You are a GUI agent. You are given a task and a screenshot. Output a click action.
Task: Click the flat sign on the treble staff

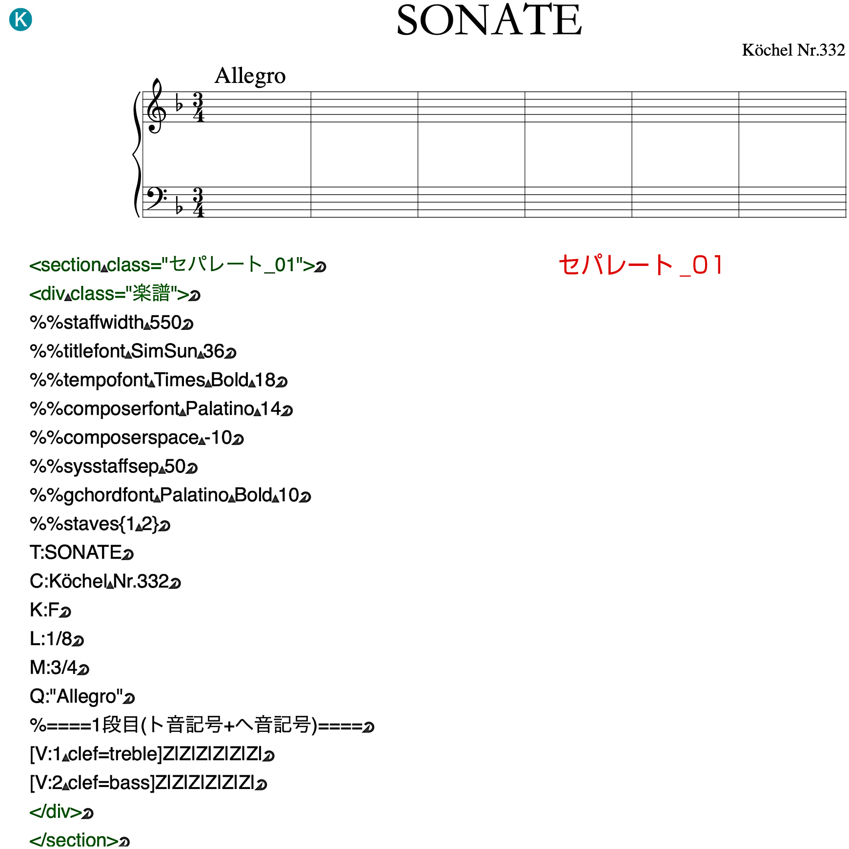point(179,105)
